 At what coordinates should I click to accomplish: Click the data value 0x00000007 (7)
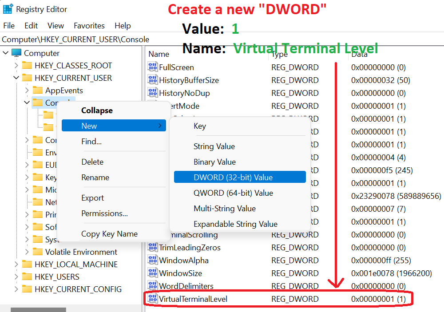[378, 209]
